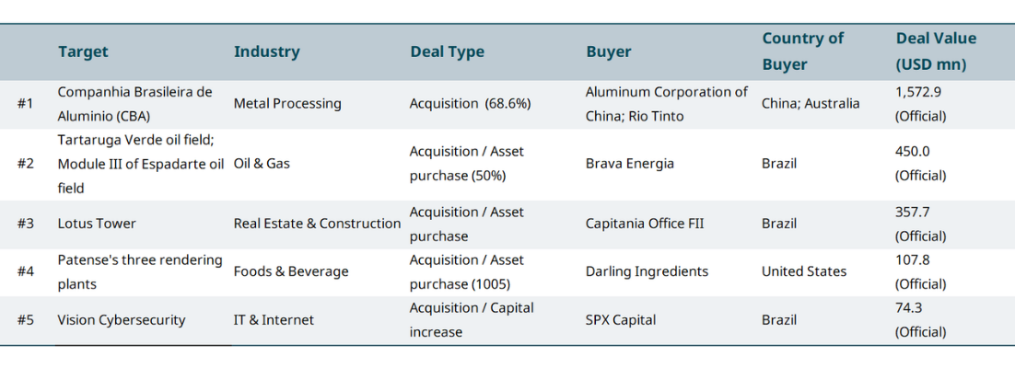Click the Country of Buyer header
Screen dimensions: 1015x368
tap(802, 52)
